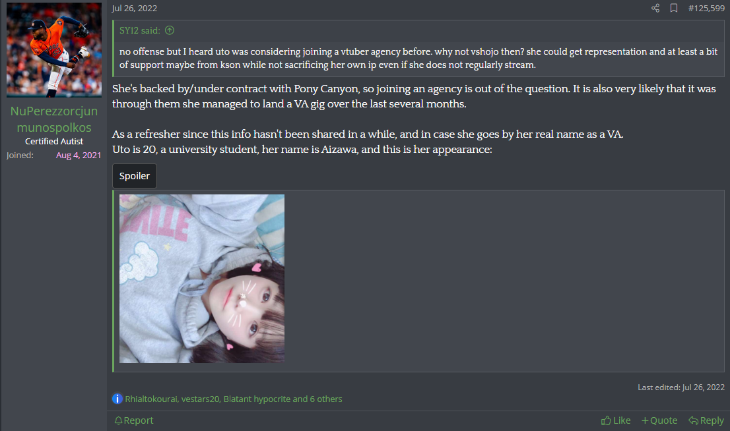Open the NuPerezzorcjunmunospolkos profile username
Screen dimensions: 730x431
(x=54, y=119)
